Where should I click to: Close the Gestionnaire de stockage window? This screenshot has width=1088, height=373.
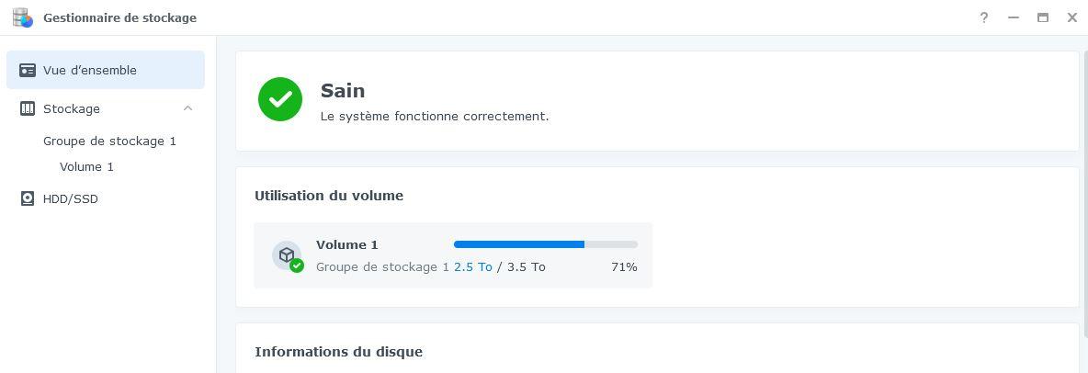click(x=1072, y=17)
